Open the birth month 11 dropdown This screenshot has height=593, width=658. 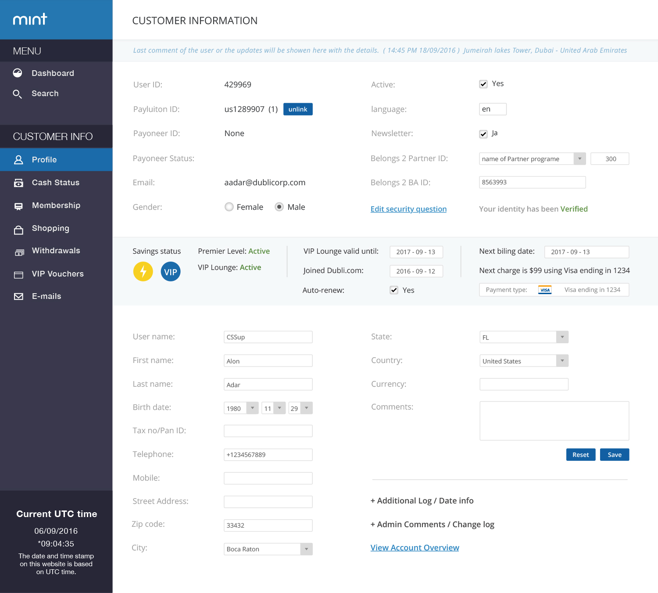pyautogui.click(x=274, y=408)
